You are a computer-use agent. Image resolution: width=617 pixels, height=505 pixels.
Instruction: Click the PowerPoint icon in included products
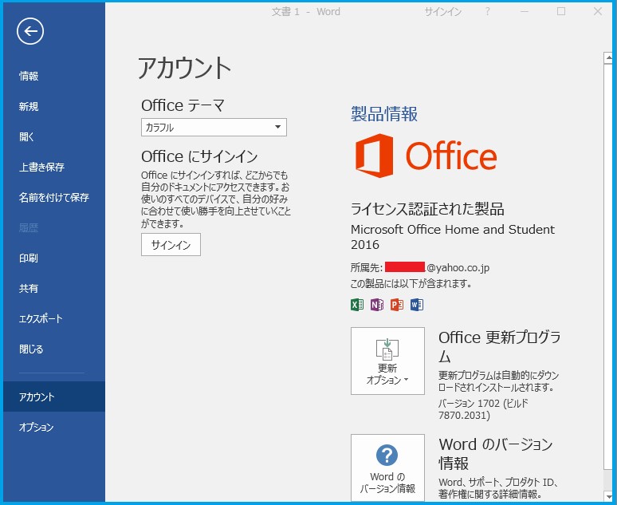[397, 305]
